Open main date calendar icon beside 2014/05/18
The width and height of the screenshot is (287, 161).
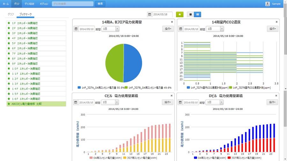pyautogui.click(x=150, y=14)
